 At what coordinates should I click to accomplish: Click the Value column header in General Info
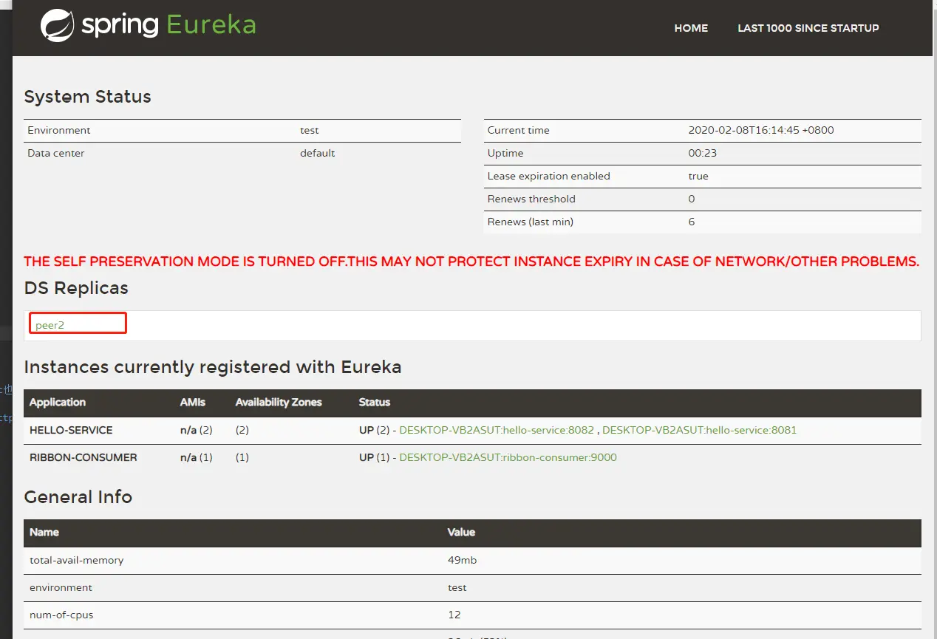(x=462, y=532)
